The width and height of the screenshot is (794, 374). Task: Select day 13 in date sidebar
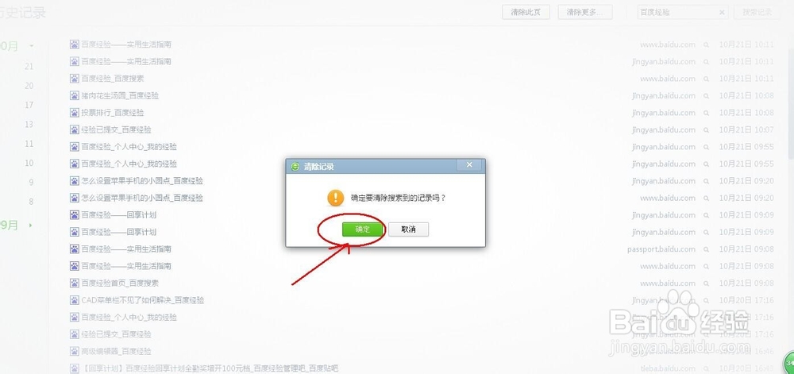[29, 124]
